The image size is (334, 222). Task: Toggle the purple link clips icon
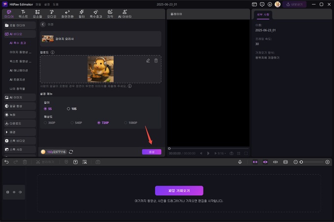coord(255,162)
